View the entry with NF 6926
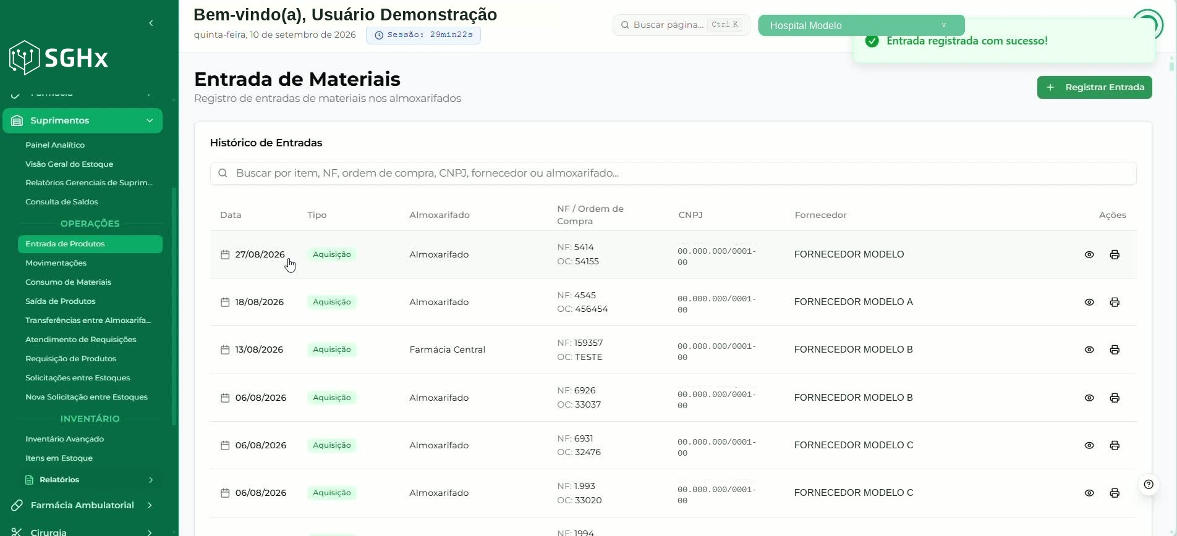The height and width of the screenshot is (536, 1177). (x=1089, y=398)
